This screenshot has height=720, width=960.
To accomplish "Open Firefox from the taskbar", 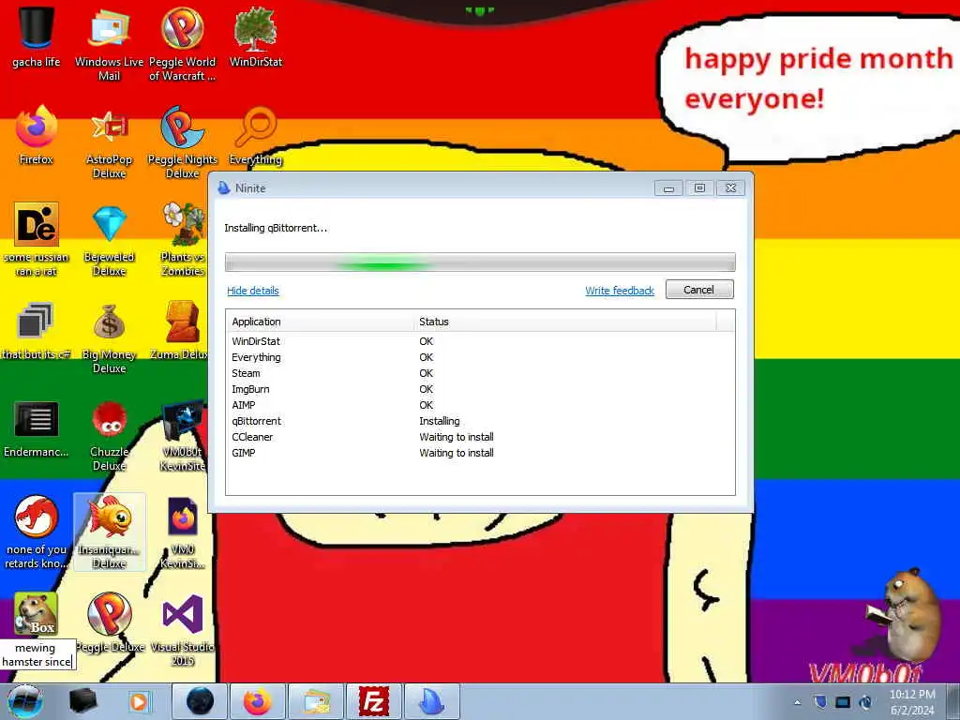I will (x=258, y=701).
